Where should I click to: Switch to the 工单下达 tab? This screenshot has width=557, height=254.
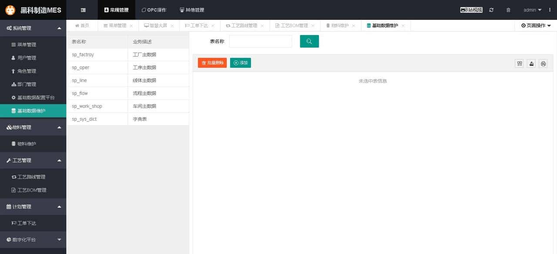[197, 25]
